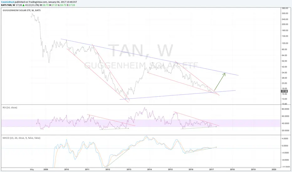Click the GUGGENHEIM SOLAR ETF, W, BATS legend
Image resolution: width=292 pixels, height=172 pixels.
22,10
